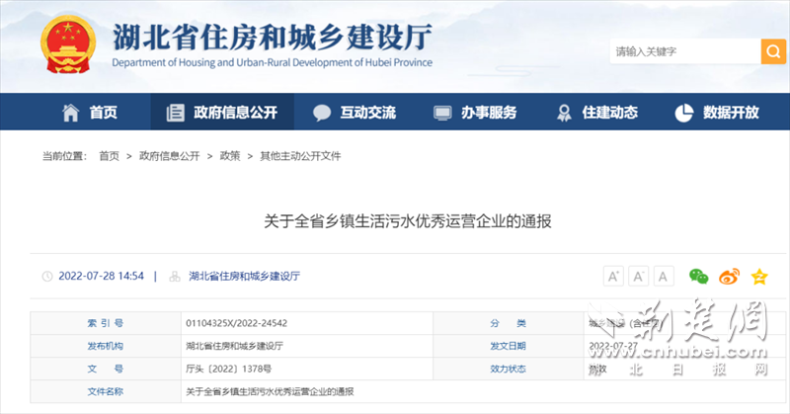Open the 互动交流 navigation tab
The image size is (790, 414).
click(355, 112)
